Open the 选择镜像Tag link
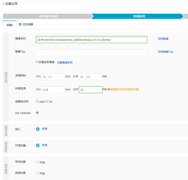 coord(165,52)
